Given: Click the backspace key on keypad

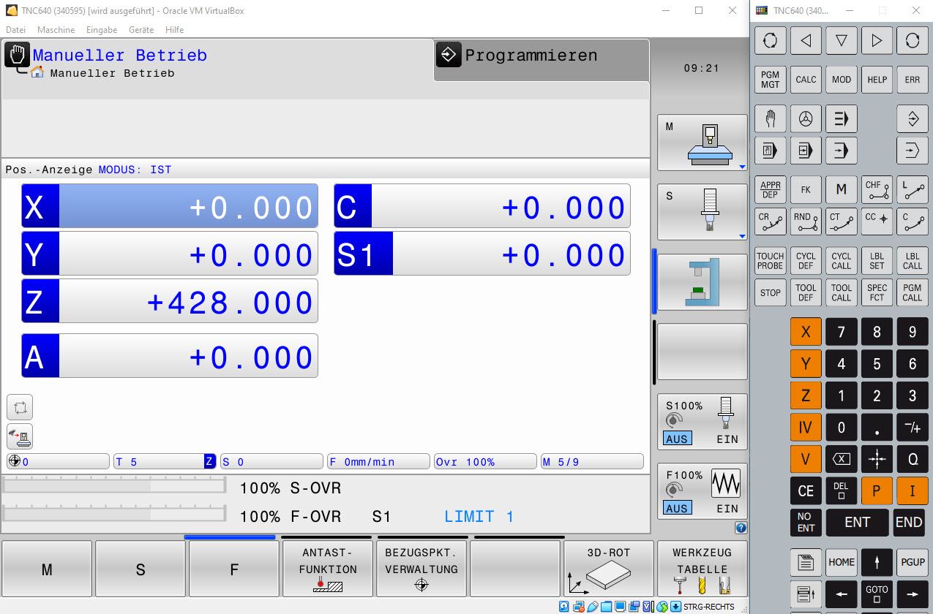Looking at the screenshot, I should click(x=842, y=459).
